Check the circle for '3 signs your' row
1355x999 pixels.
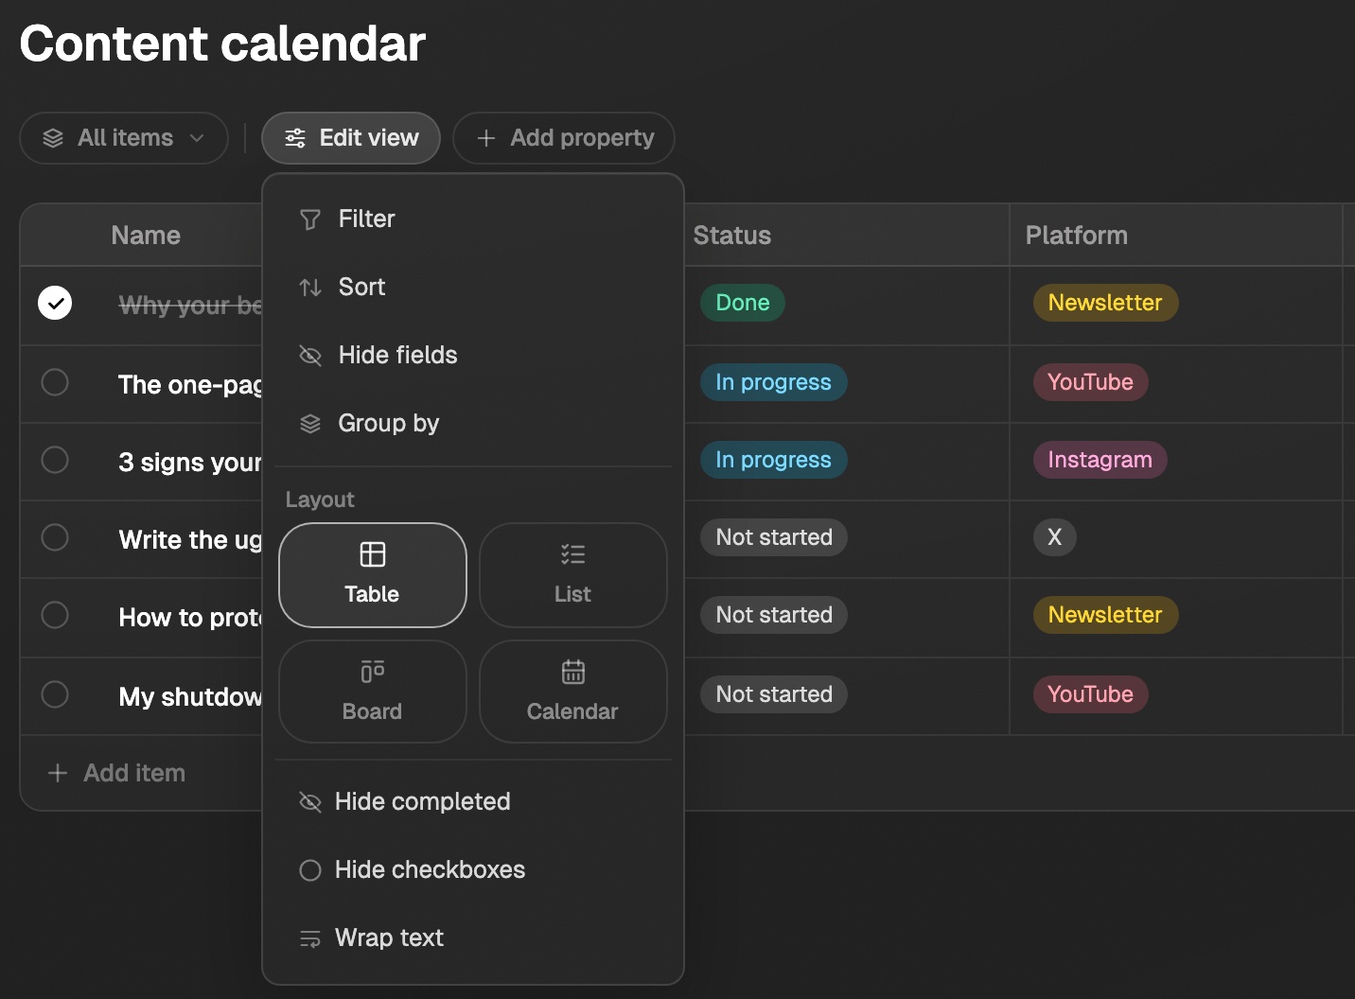click(55, 460)
